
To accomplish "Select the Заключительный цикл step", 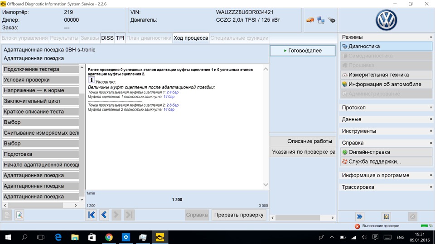I will [x=41, y=101].
